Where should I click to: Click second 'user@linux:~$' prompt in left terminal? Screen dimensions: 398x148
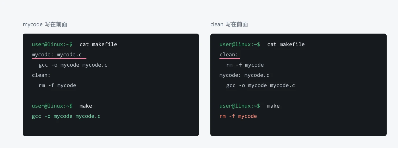tap(52, 106)
